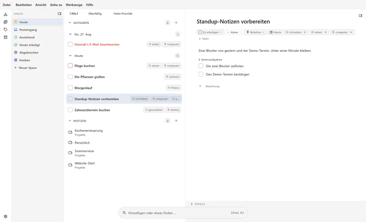Click '+ Mehr' to show more fields
The height and width of the screenshot is (222, 366).
pos(204,39)
